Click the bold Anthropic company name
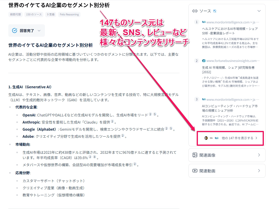279x213 pixels. pyautogui.click(x=31, y=122)
